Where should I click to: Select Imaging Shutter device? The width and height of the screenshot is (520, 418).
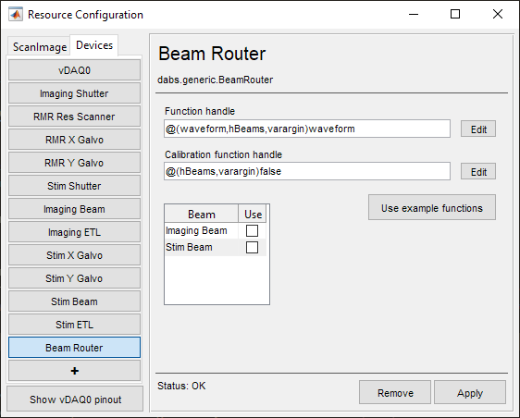pyautogui.click(x=74, y=93)
